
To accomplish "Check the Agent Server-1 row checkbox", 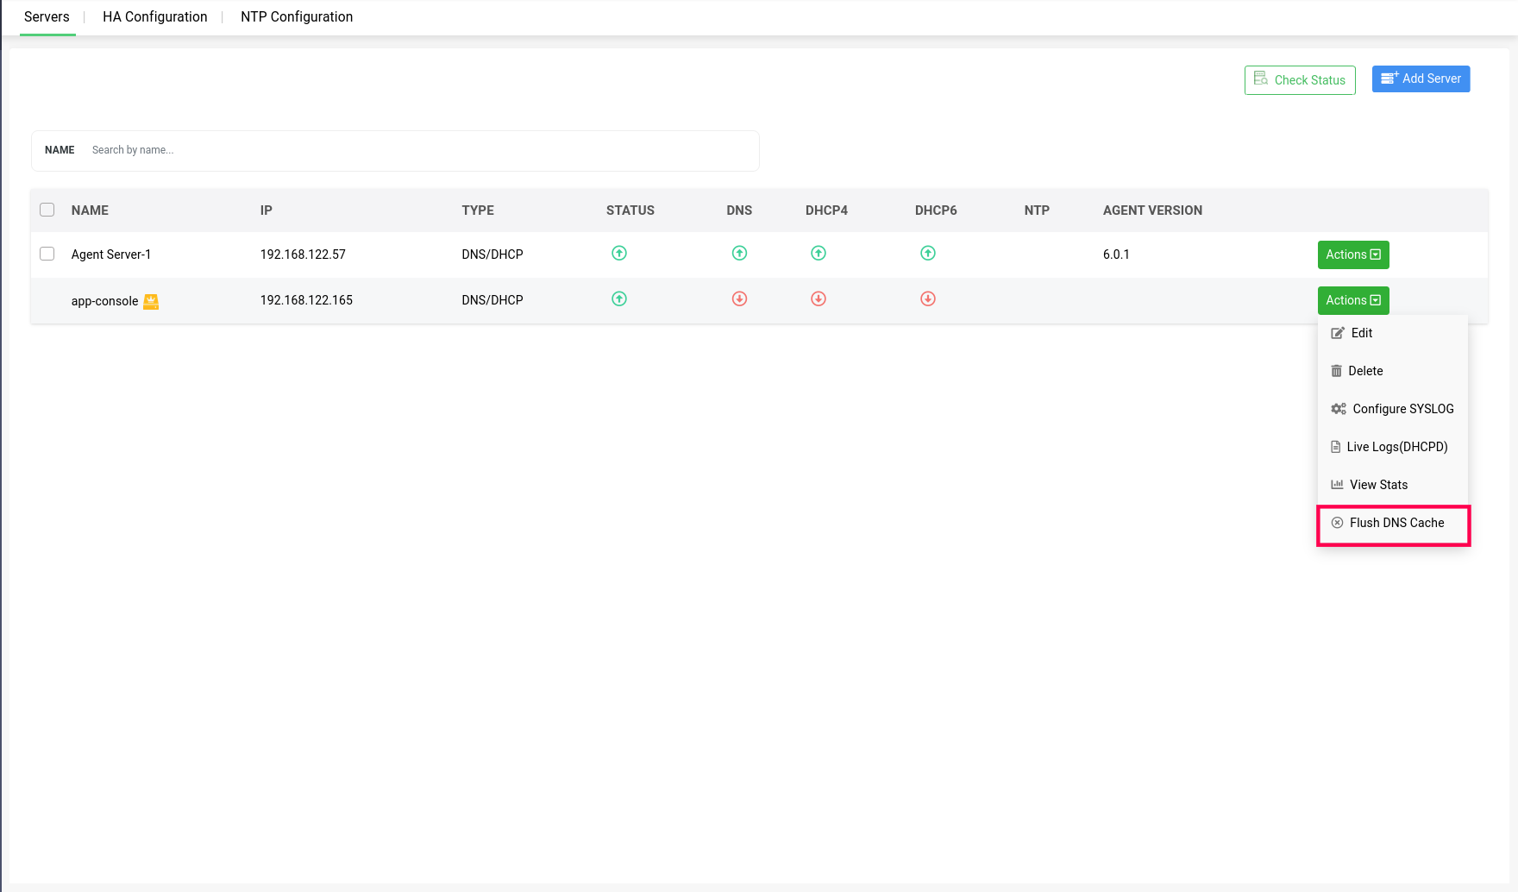I will point(47,254).
